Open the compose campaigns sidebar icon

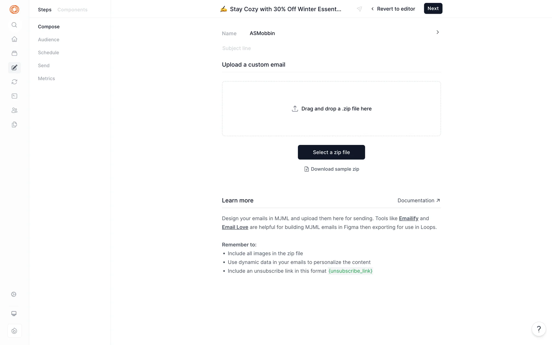(x=14, y=68)
